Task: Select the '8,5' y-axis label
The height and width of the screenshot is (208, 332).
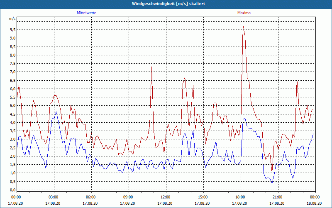Action: 13,47
